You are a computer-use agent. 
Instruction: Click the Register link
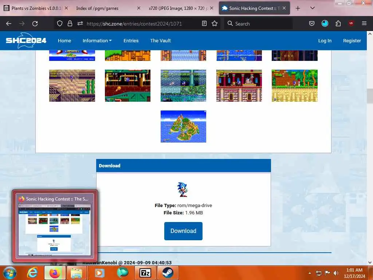352,41
